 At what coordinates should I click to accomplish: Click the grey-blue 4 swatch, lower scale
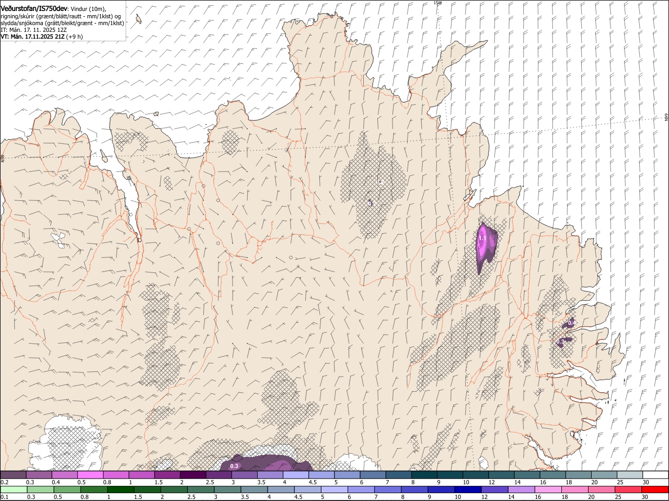281,489
